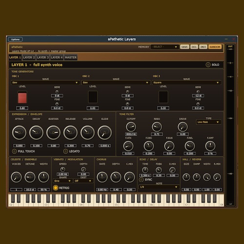Toggle the Full Touch option
Screen dimensions: 244x244
[14, 151]
